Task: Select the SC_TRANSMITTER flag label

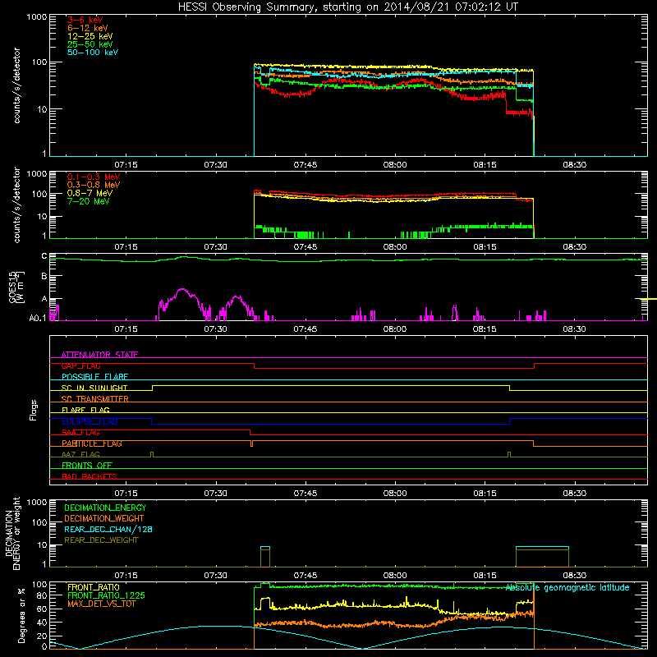Action: tap(95, 399)
